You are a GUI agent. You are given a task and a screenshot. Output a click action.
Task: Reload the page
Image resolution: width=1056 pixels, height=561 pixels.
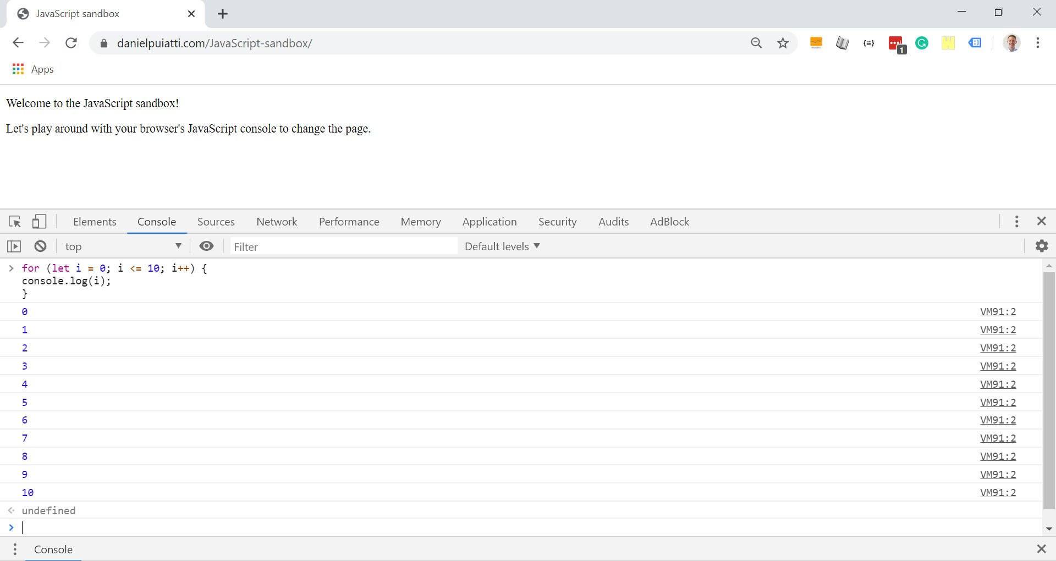click(71, 43)
